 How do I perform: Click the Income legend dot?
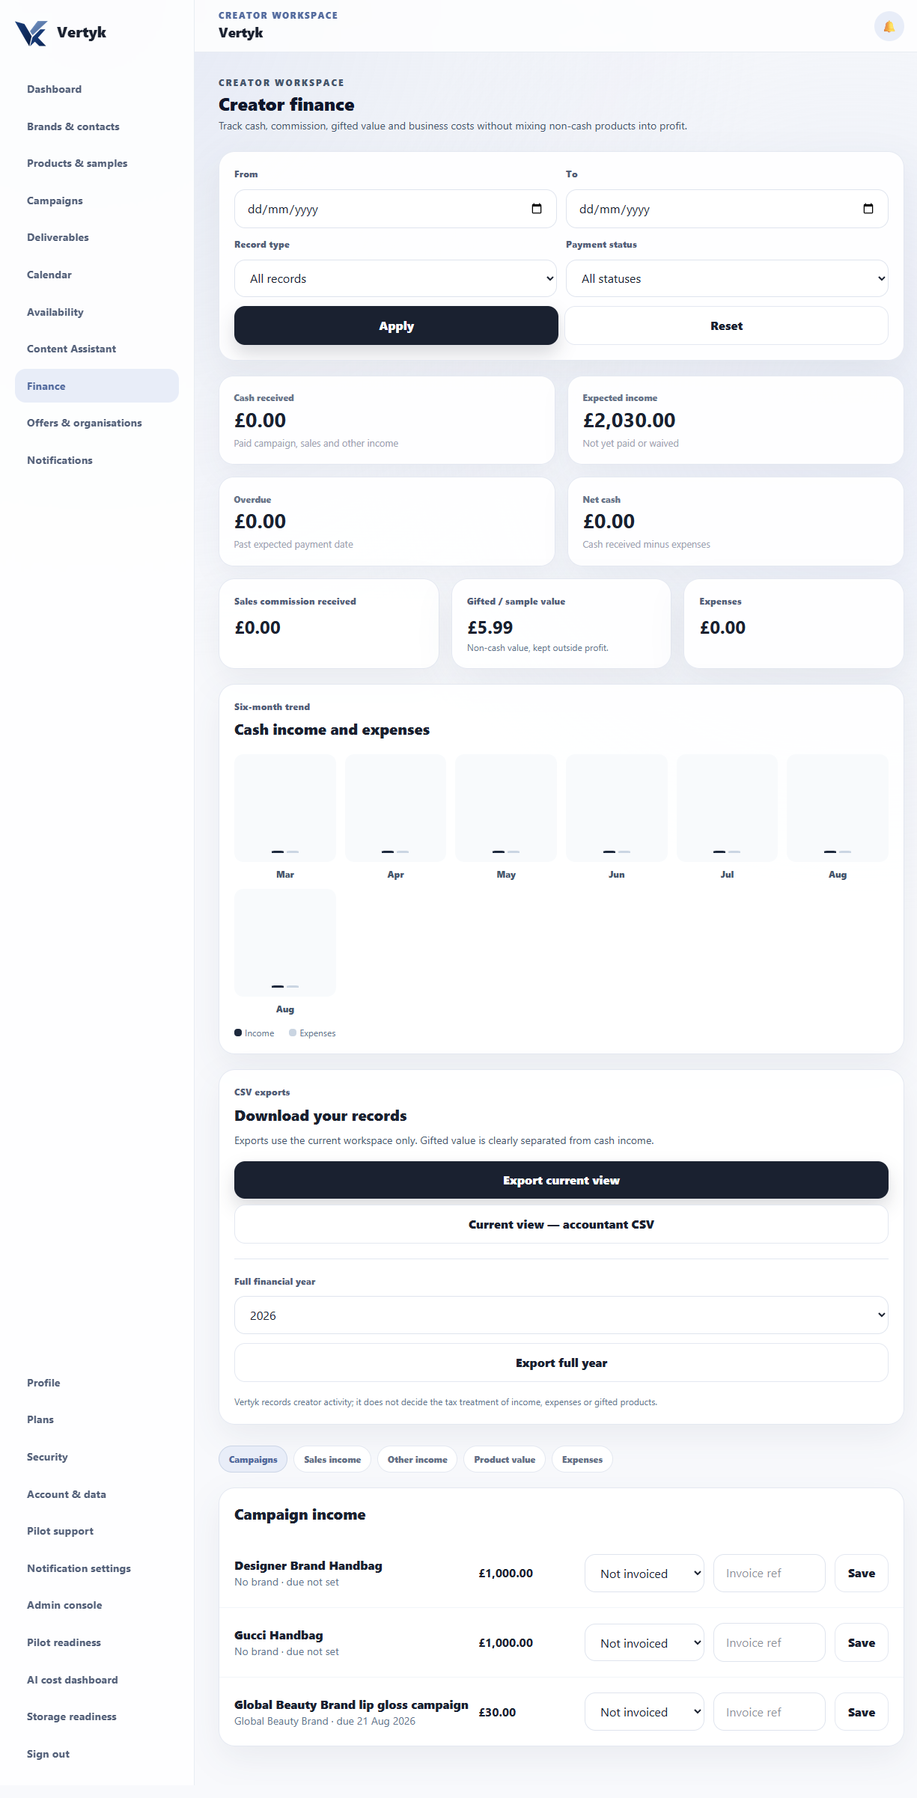pos(238,1033)
